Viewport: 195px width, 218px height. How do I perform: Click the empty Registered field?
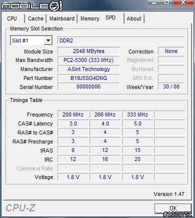coord(171,60)
